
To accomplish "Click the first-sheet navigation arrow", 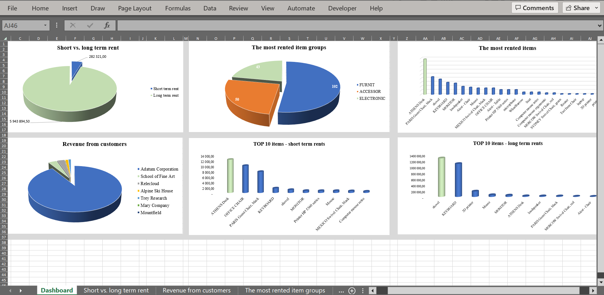I will coord(10,290).
